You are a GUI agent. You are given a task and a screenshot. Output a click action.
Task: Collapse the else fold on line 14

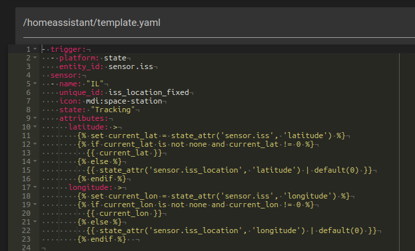tap(35, 161)
